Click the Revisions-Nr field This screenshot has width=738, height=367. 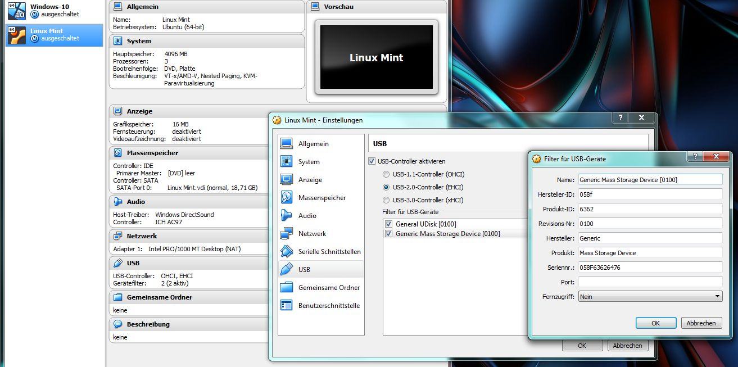(650, 223)
